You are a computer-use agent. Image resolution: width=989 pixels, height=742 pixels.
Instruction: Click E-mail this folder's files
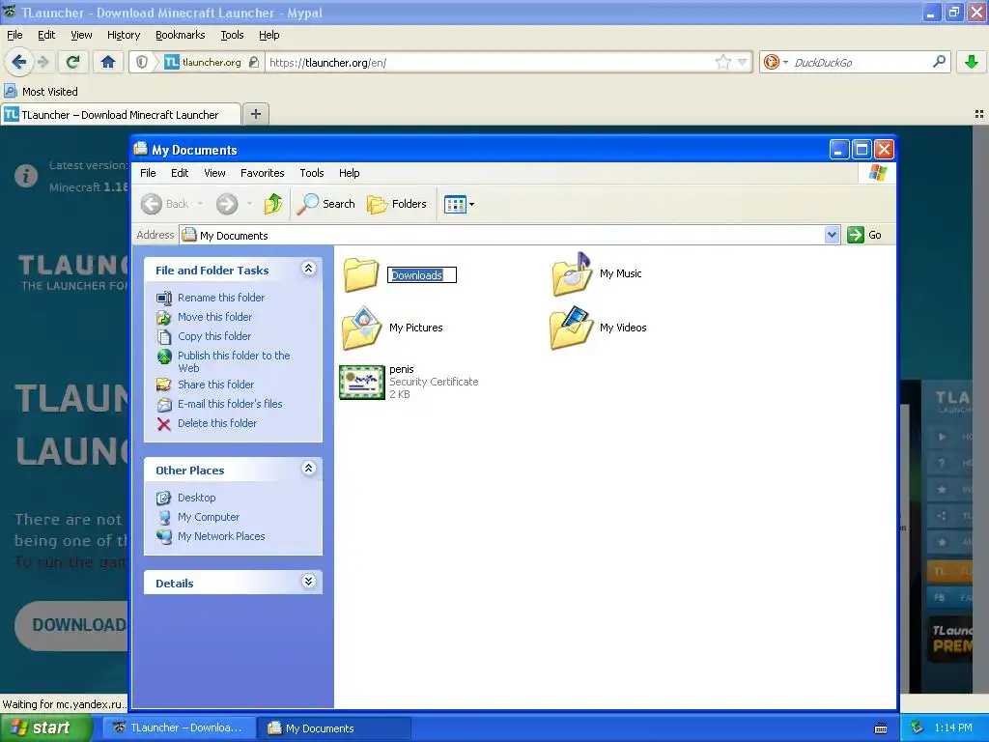point(230,404)
